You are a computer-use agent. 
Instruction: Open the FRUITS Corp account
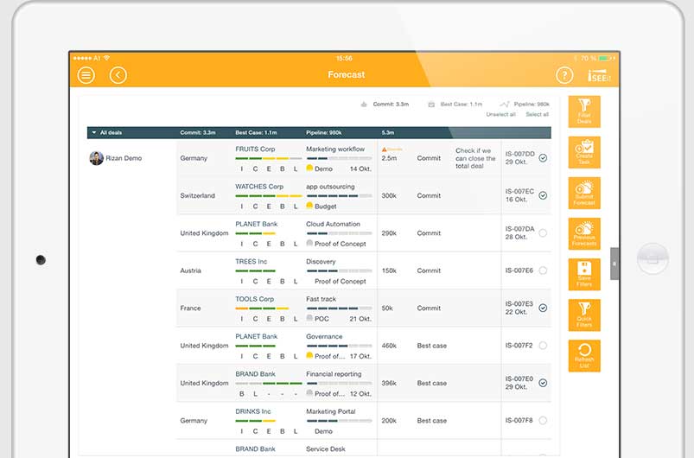coord(255,149)
